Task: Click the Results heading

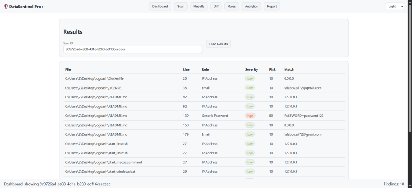Action: [x=73, y=32]
